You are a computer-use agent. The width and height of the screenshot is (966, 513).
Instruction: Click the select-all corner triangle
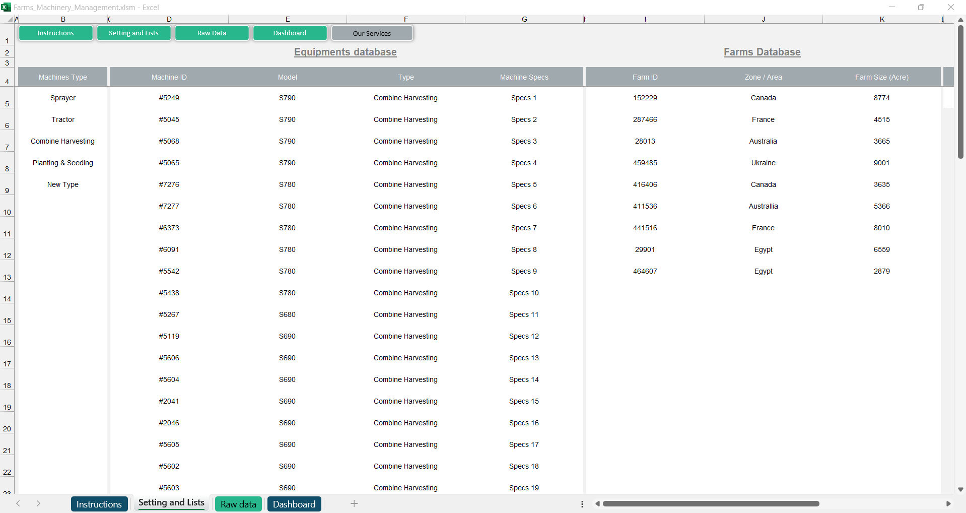10,19
